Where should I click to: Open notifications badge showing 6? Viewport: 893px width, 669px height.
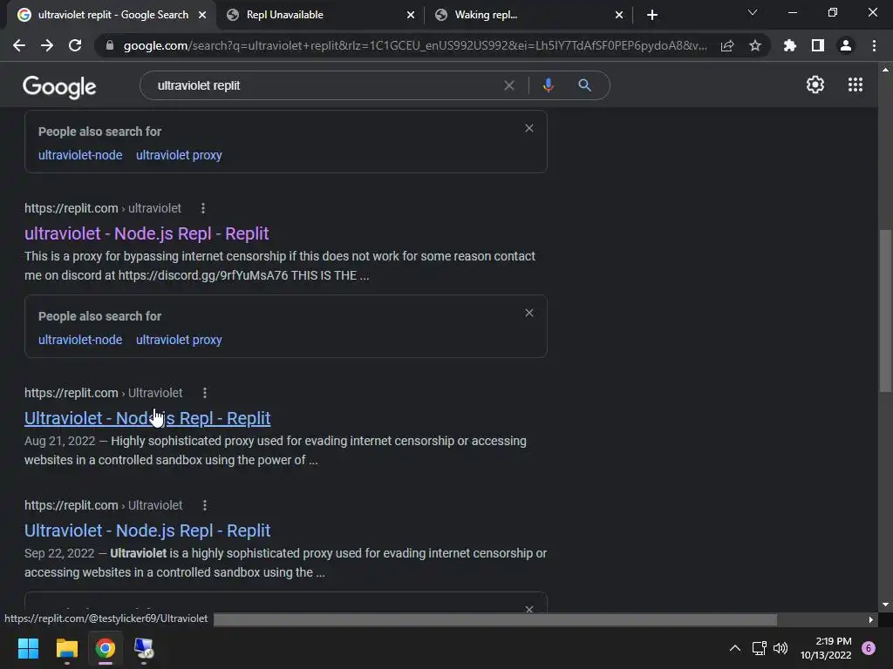869,648
